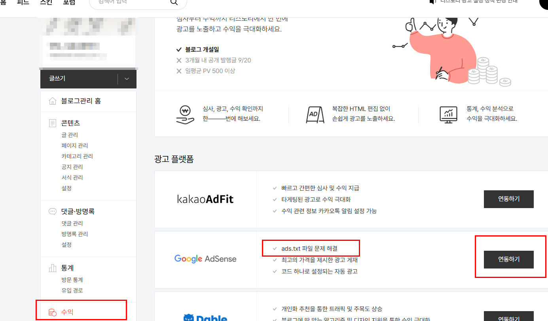Open the 피드 menu item
This screenshot has height=321, width=548.
pyautogui.click(x=23, y=2)
